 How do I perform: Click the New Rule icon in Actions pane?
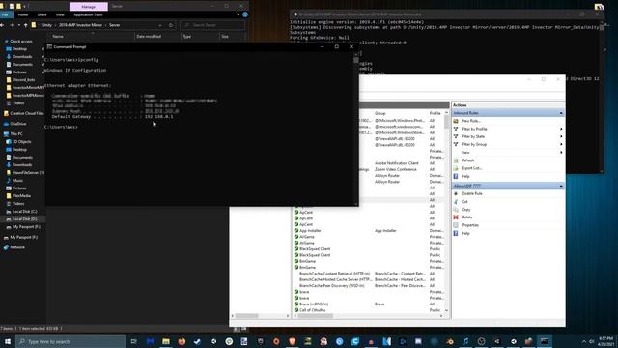tap(456, 121)
